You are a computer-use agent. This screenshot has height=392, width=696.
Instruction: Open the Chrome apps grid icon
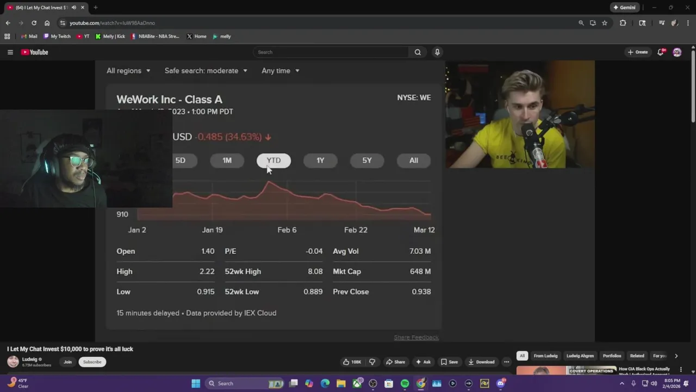click(x=7, y=36)
